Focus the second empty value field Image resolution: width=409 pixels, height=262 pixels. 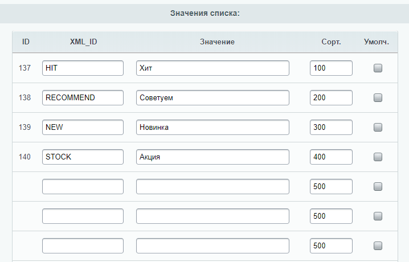tap(212, 216)
